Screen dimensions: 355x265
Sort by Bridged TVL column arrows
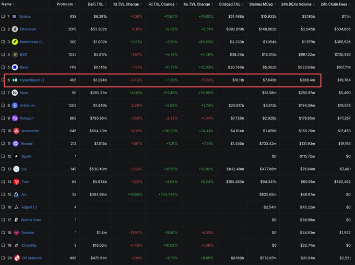click(x=243, y=4)
